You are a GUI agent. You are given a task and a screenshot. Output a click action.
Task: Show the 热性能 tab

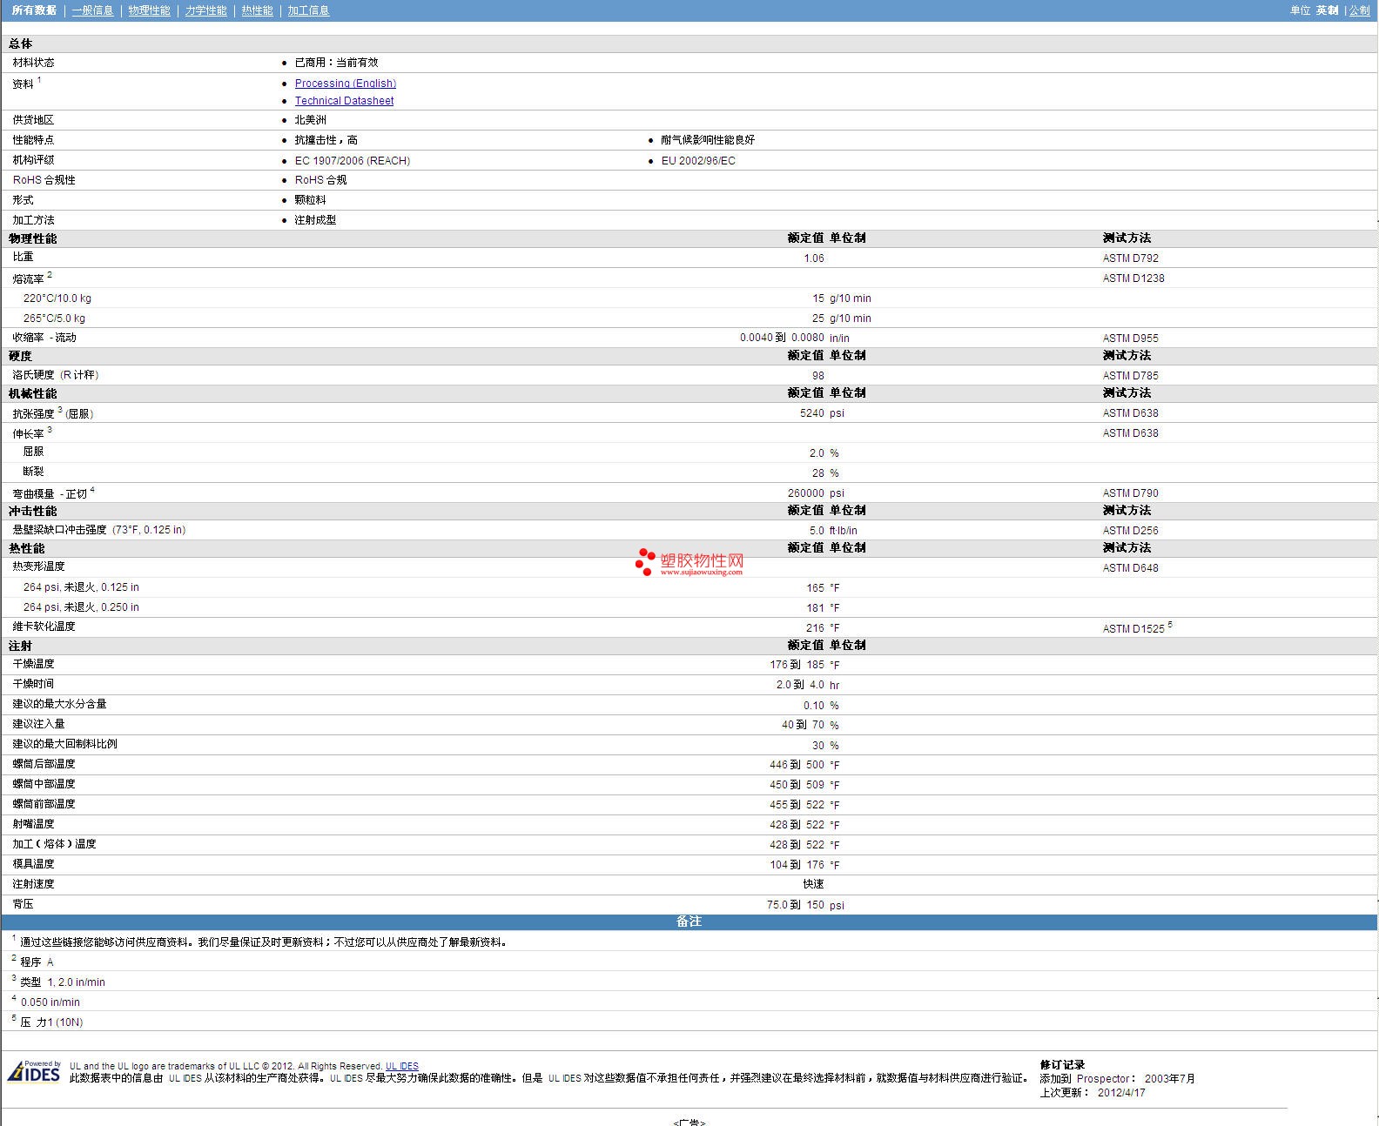(257, 10)
